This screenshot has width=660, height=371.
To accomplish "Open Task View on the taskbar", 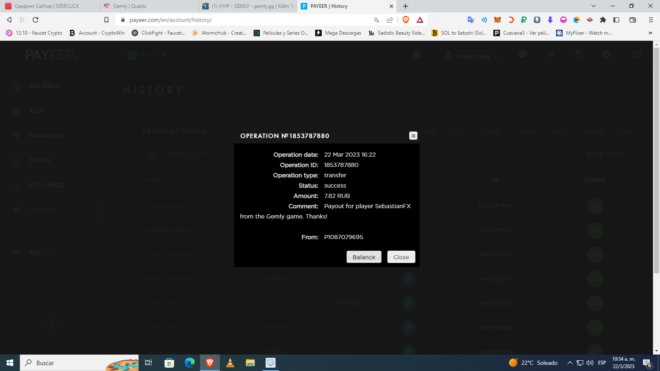I will click(148, 363).
